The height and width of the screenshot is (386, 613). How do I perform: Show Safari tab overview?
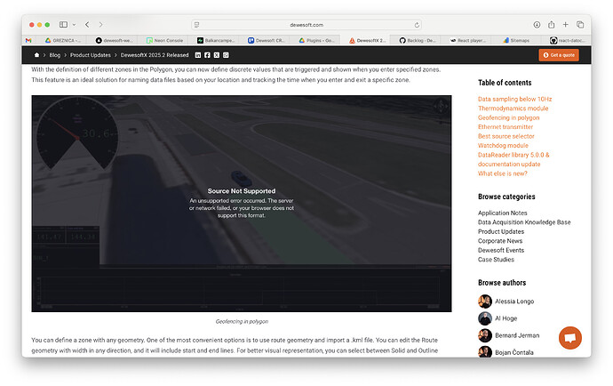579,25
